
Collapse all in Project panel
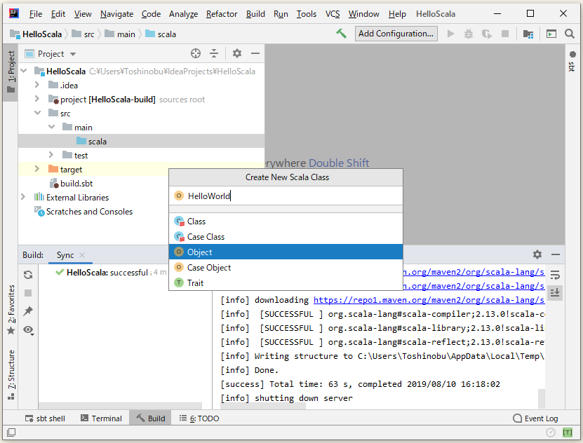214,53
